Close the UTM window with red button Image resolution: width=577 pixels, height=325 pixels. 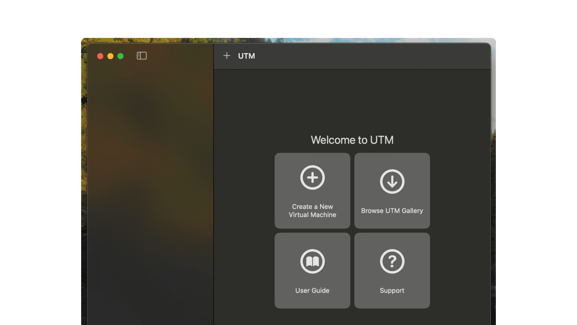100,56
